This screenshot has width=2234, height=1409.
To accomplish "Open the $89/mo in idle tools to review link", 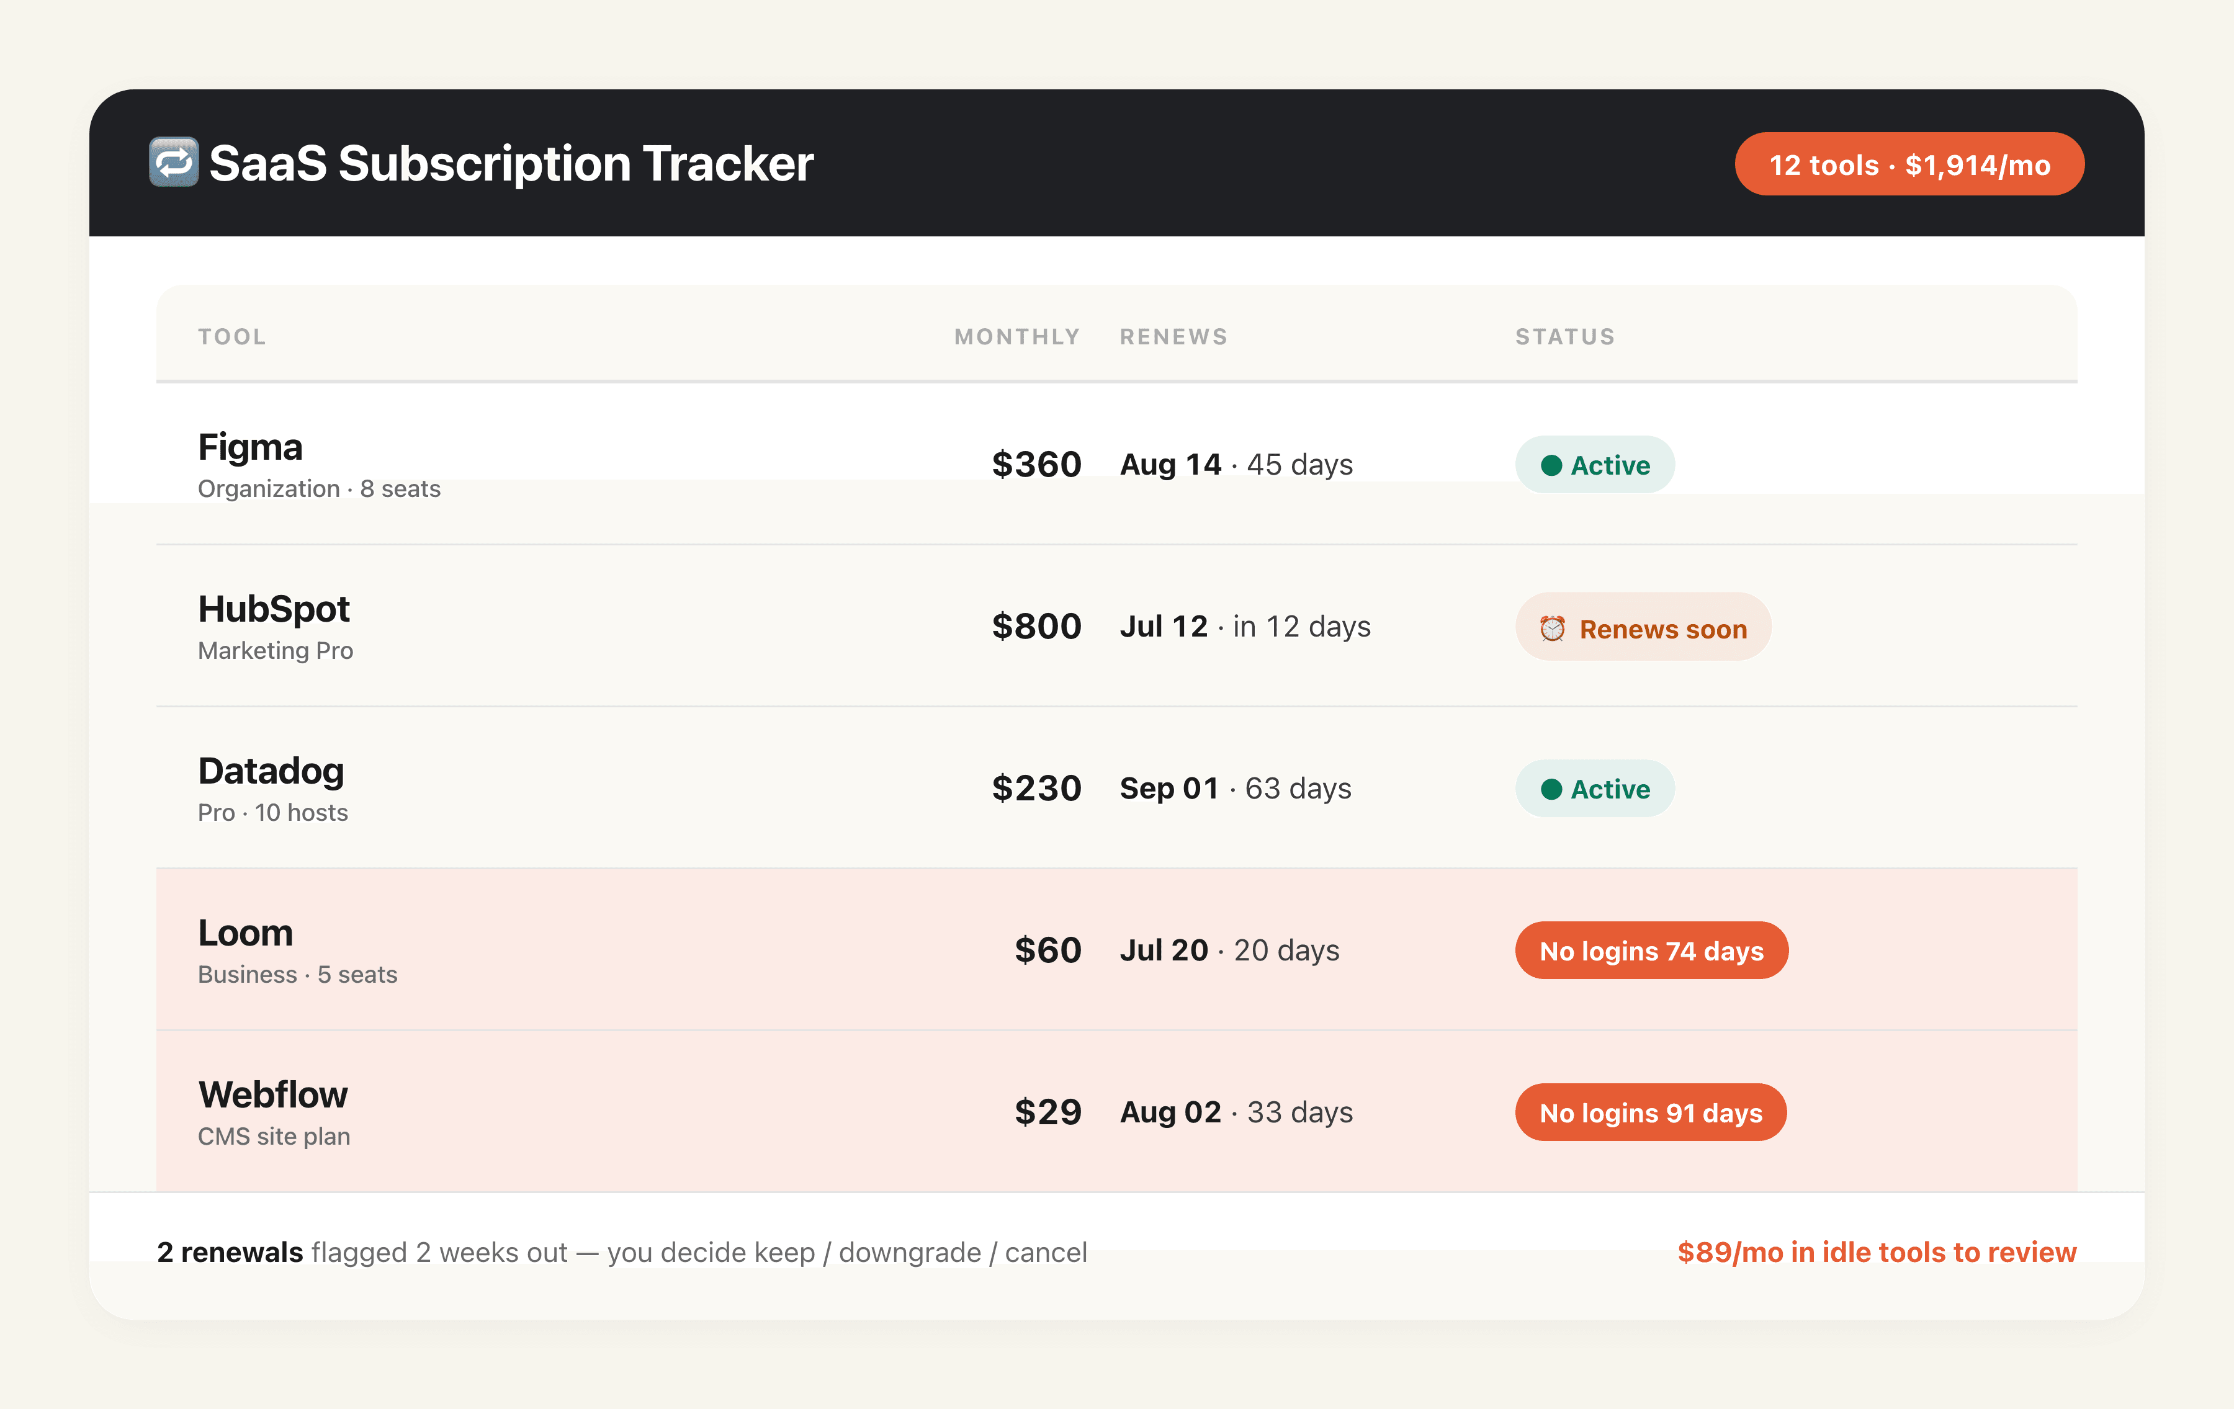I will coord(1877,1252).
